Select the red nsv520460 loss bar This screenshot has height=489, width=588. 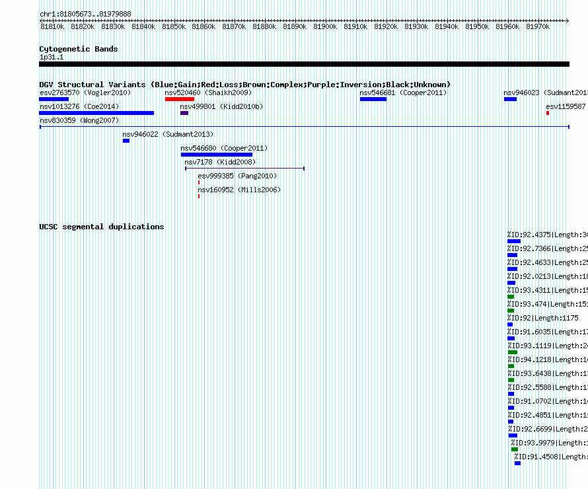(180, 99)
